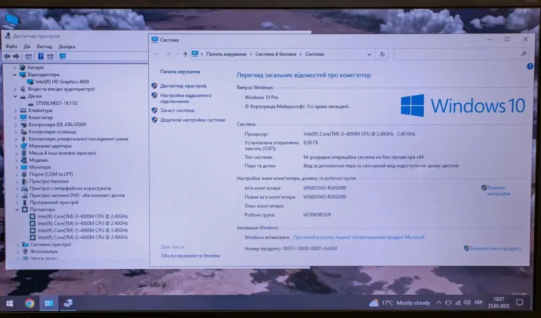Open the address bar history dropdown
The height and width of the screenshot is (318, 541).
tap(369, 54)
